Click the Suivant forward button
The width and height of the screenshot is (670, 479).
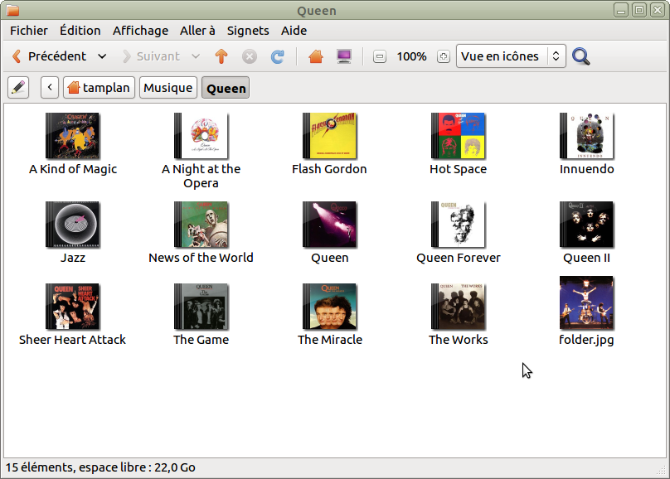151,56
